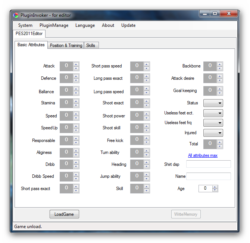Click the Free kick value field

pyautogui.click(x=137, y=140)
